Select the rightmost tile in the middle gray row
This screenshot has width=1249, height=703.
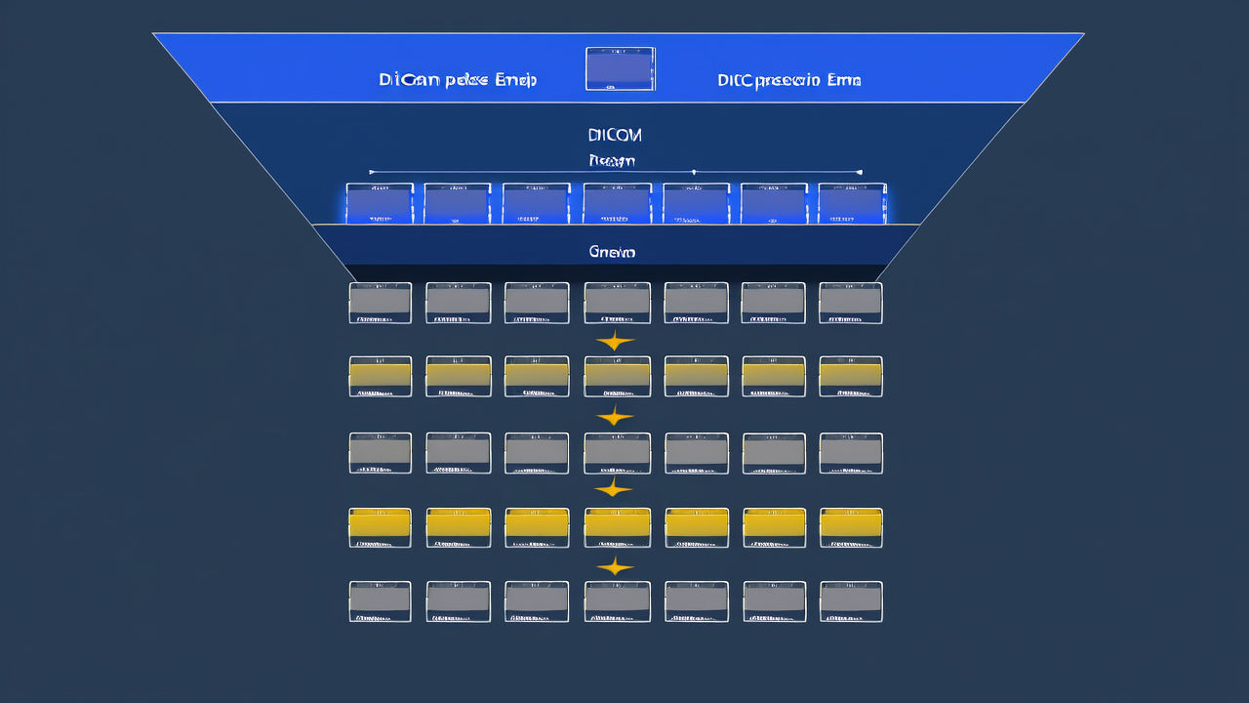click(851, 453)
